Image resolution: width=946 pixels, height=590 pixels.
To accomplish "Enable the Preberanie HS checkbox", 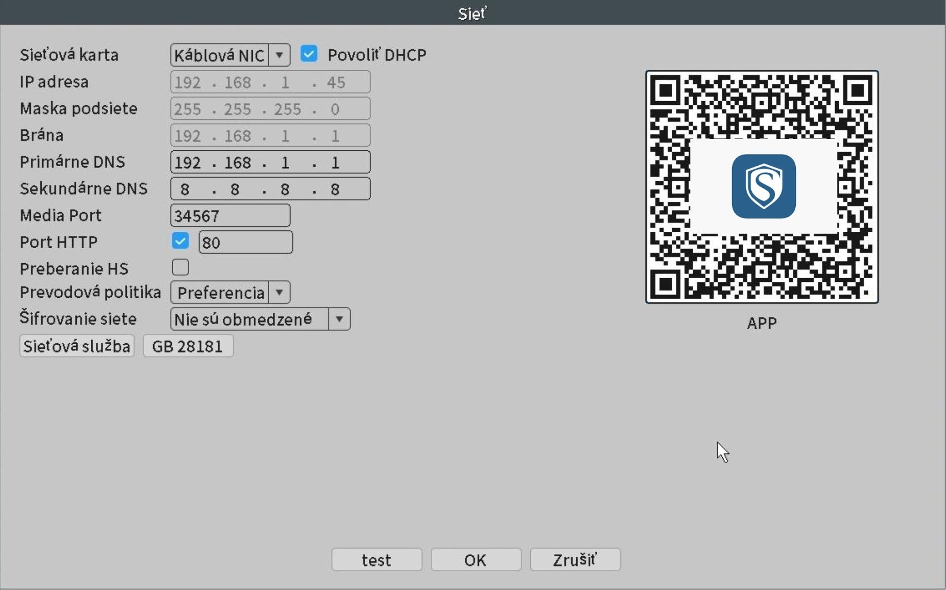I will pos(180,267).
